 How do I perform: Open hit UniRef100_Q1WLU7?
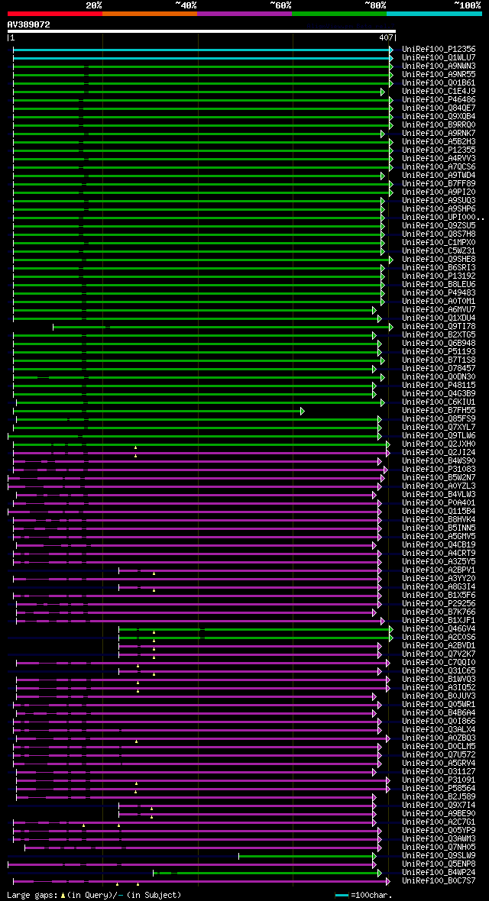click(x=439, y=58)
